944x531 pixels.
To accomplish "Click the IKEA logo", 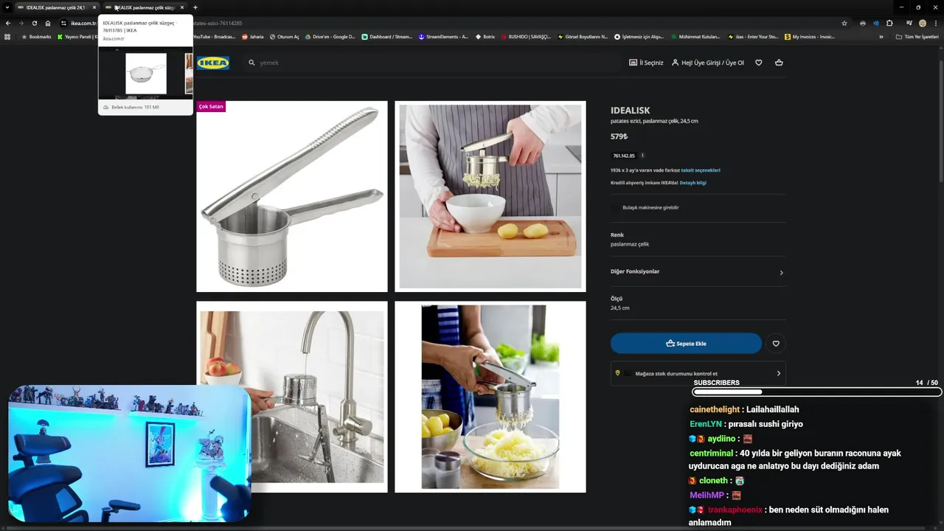I will (213, 63).
